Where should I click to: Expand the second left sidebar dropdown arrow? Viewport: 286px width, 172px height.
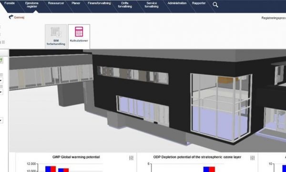[x=1, y=92]
